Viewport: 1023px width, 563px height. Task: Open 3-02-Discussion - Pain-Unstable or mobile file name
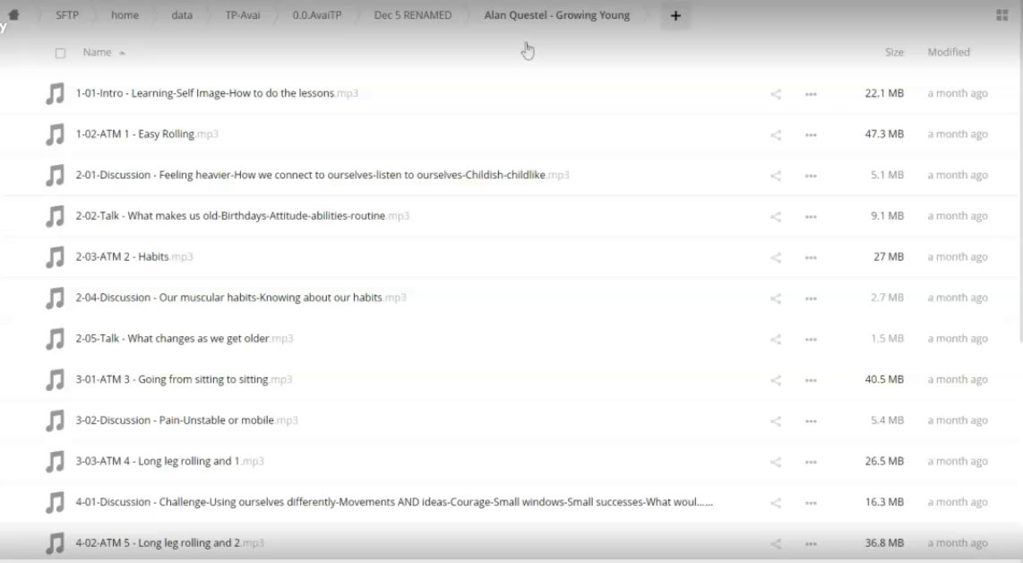coord(186,420)
